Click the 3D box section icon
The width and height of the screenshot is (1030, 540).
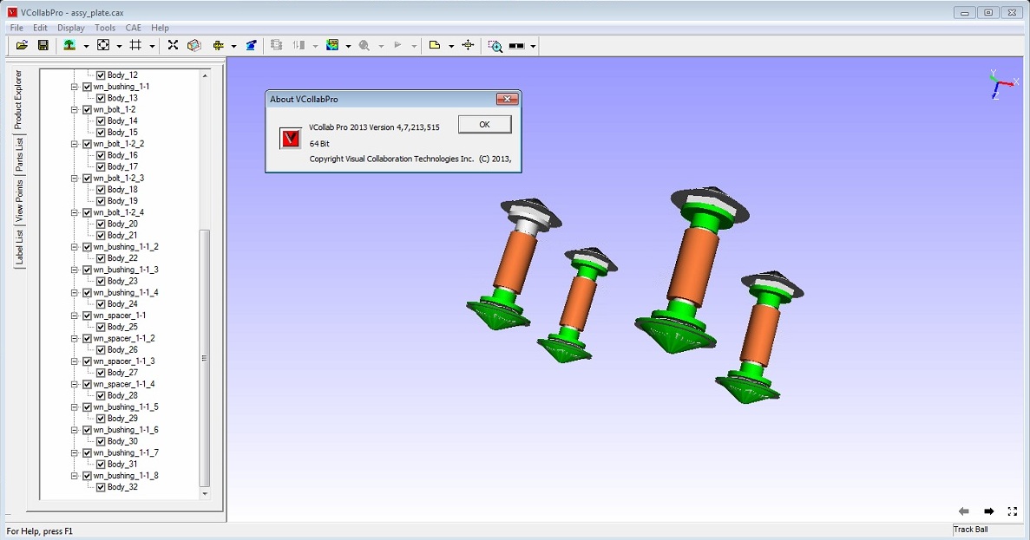pos(194,45)
